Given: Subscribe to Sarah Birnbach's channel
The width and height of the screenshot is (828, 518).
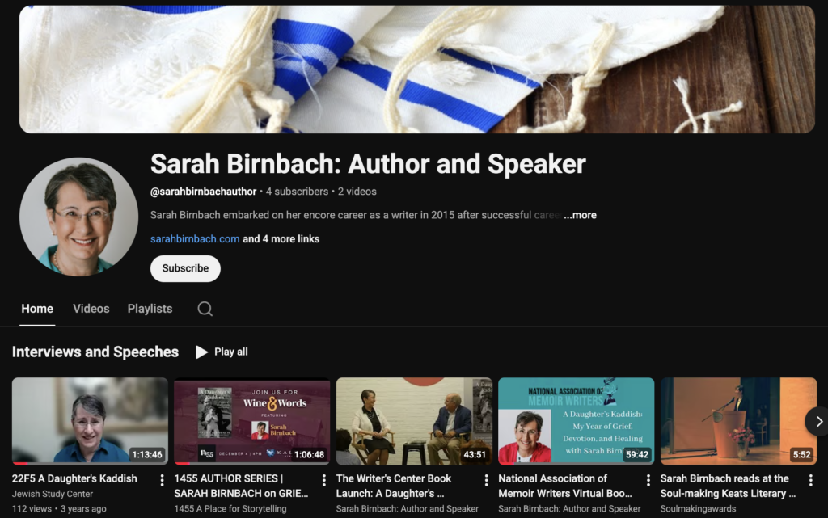Looking at the screenshot, I should pos(185,268).
